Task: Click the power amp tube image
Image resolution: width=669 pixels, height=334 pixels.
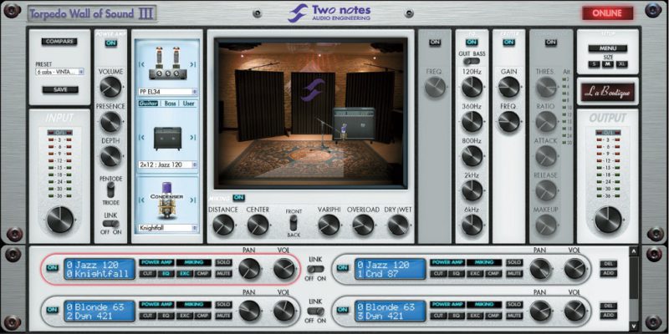Action: 167,63
